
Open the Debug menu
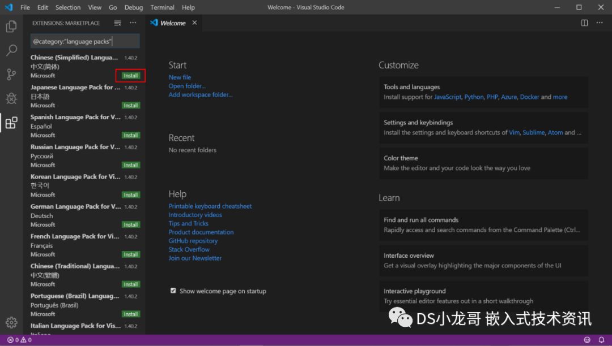[x=134, y=7]
